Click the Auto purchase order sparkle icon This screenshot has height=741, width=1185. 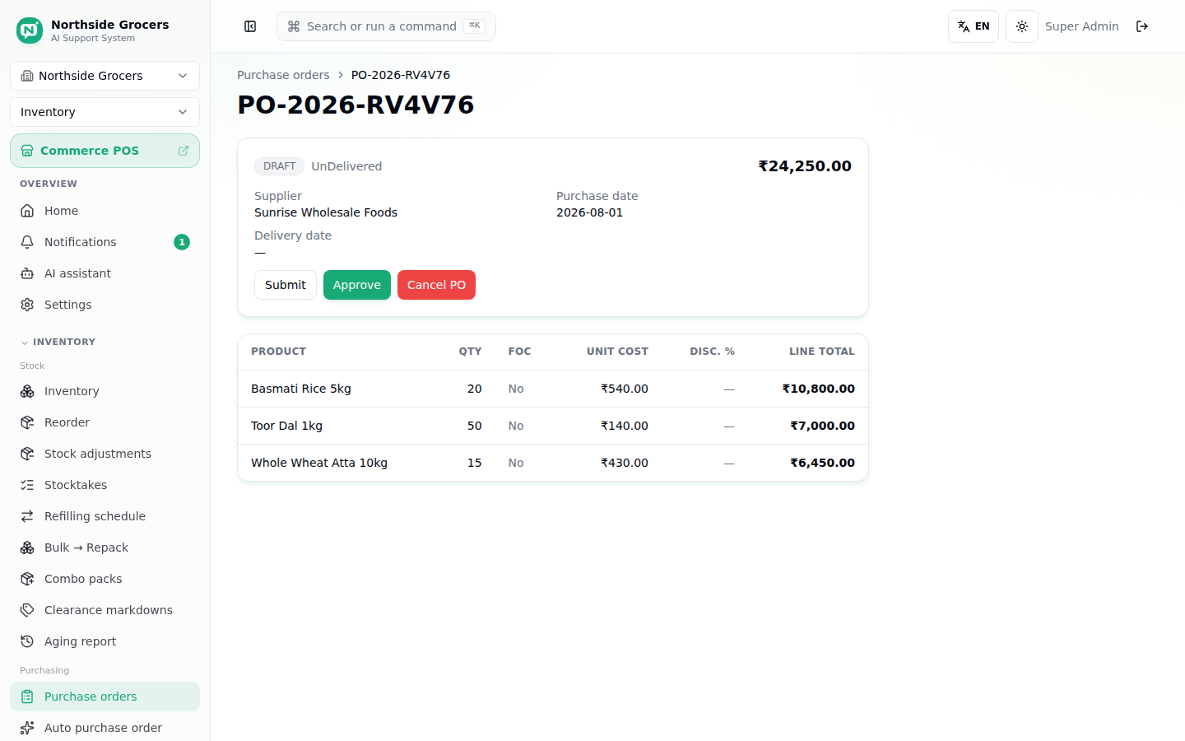[x=27, y=728]
